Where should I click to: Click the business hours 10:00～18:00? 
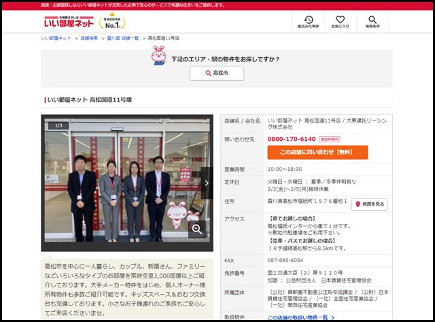285,170
